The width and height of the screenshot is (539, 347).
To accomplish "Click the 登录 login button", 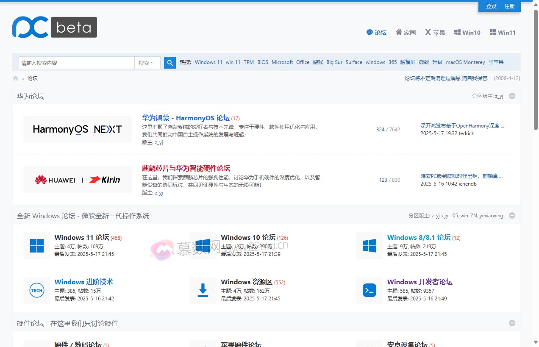I will pos(491,6).
